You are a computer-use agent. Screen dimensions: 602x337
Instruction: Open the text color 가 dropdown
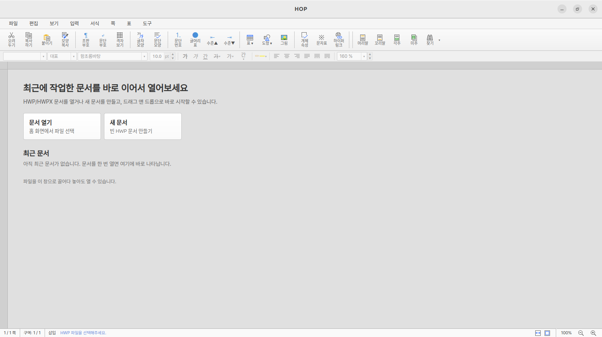pos(230,56)
